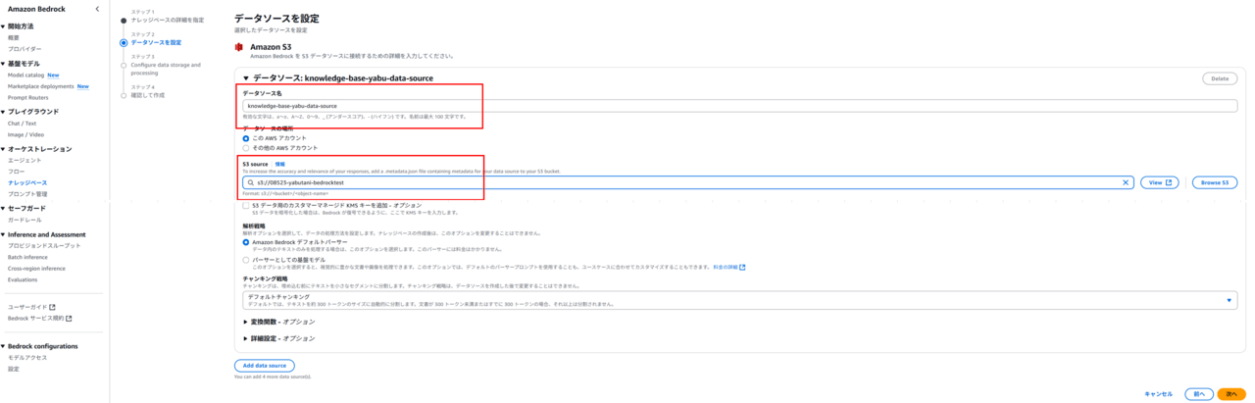
Task: Open Image / Video playground
Action: click(x=25, y=134)
